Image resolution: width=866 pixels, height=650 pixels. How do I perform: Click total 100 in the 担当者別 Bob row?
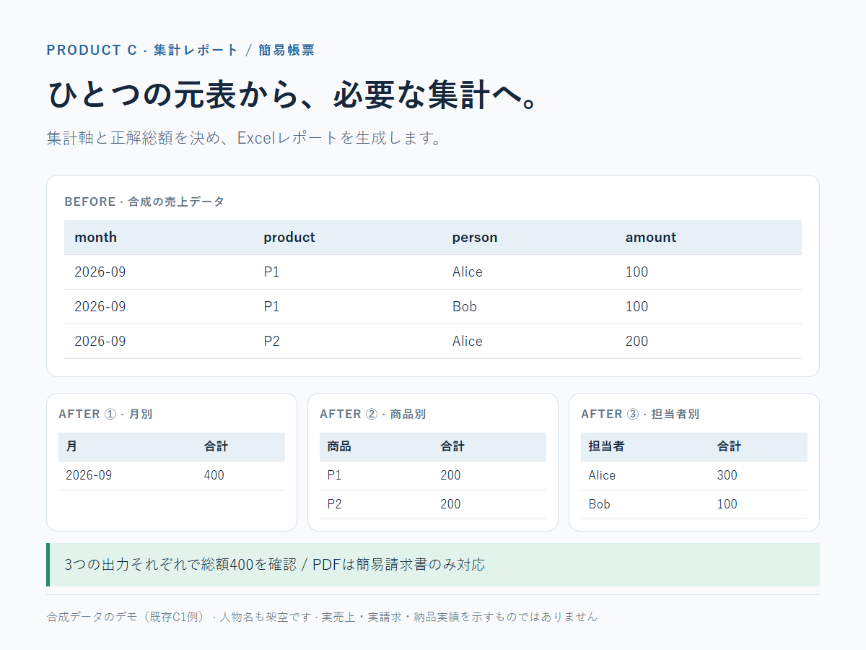[x=727, y=504]
